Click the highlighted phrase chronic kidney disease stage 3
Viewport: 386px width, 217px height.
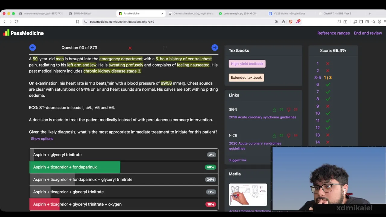click(x=112, y=71)
